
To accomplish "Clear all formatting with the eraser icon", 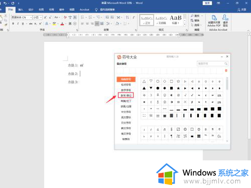I will 65,18.
